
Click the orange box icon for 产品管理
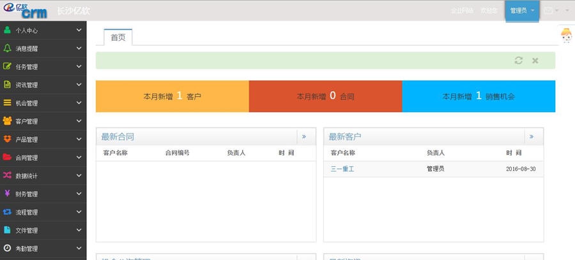click(7, 139)
